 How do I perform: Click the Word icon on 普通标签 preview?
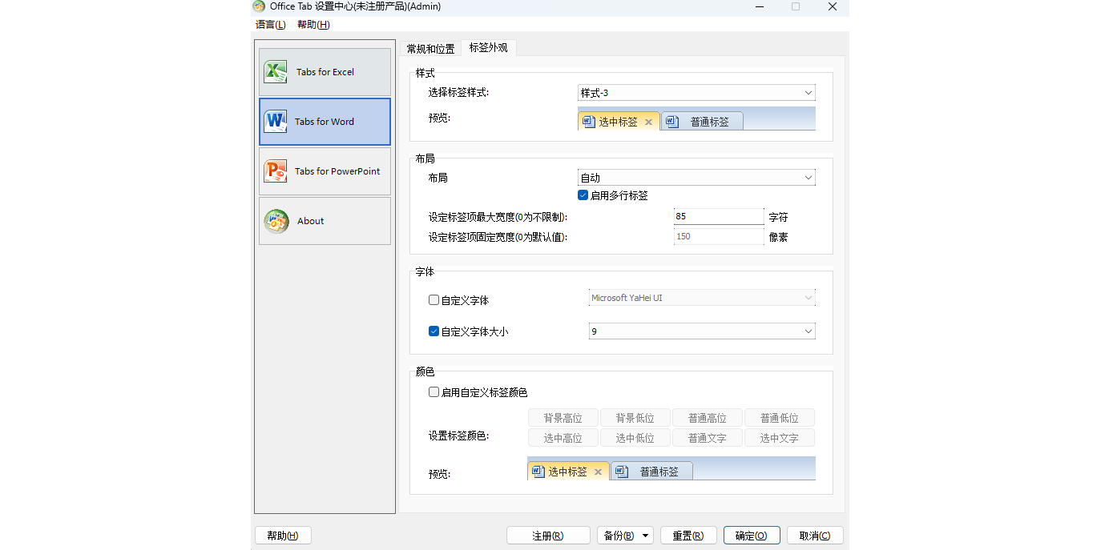pos(671,122)
